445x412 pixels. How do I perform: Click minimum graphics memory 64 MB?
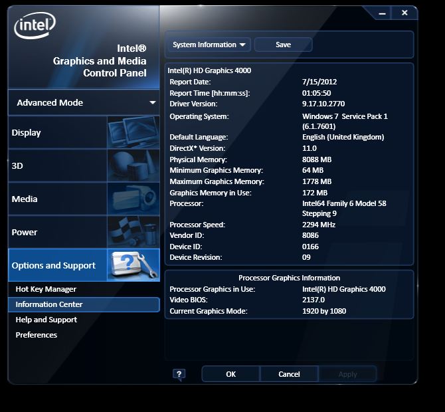(x=313, y=170)
